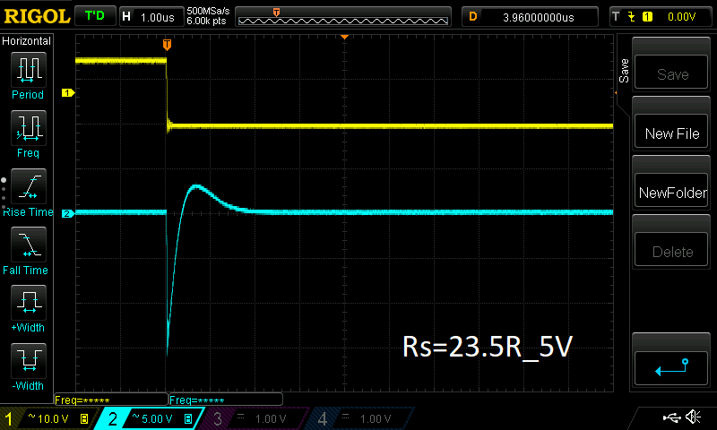717x430 pixels.
Task: Select the Period measurement icon
Action: 29,70
